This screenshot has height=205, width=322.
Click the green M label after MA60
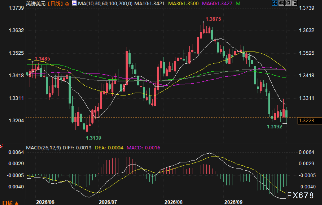(238, 4)
